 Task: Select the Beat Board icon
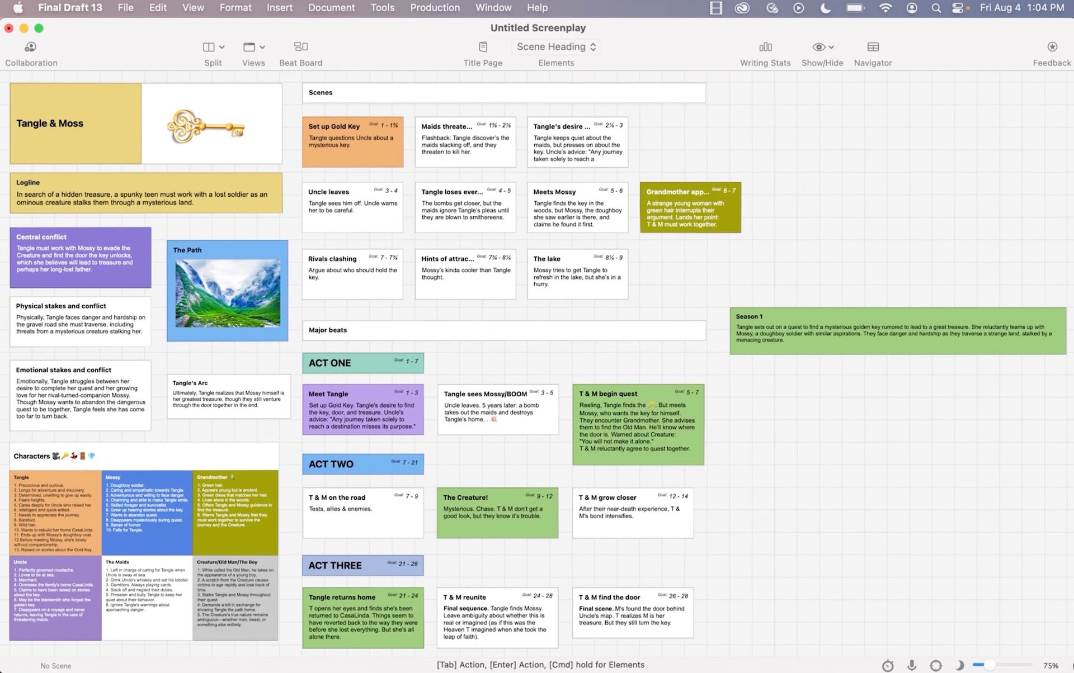click(x=300, y=53)
